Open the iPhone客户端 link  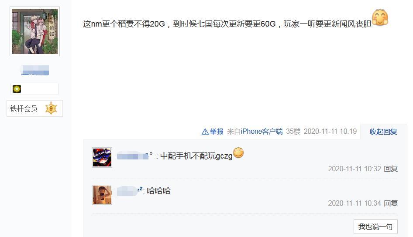pos(262,132)
